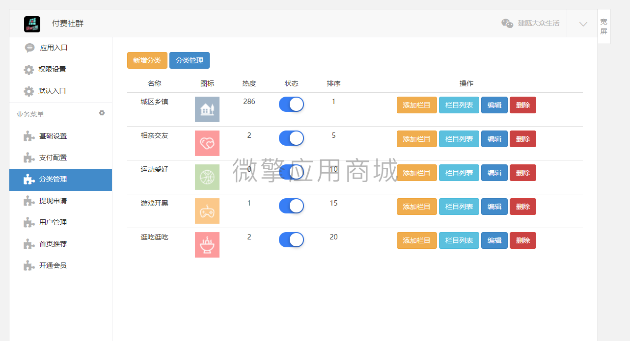This screenshot has width=630, height=341.
Task: Click the blue 分类管理 button
Action: [190, 60]
